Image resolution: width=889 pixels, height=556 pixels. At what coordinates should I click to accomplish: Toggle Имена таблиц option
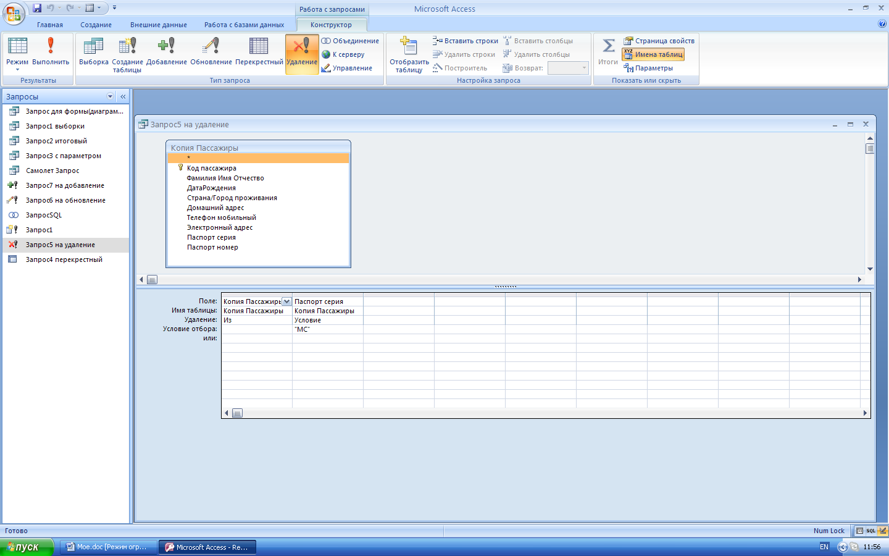coord(653,54)
